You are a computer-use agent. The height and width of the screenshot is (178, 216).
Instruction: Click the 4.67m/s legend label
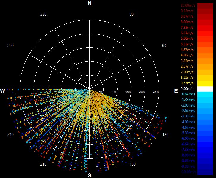pos(187,50)
